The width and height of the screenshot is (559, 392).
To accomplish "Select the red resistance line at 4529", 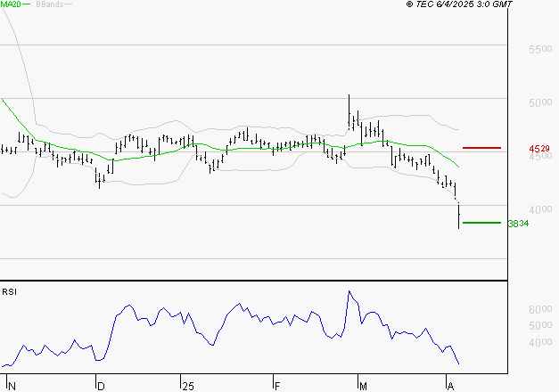I will [x=481, y=147].
